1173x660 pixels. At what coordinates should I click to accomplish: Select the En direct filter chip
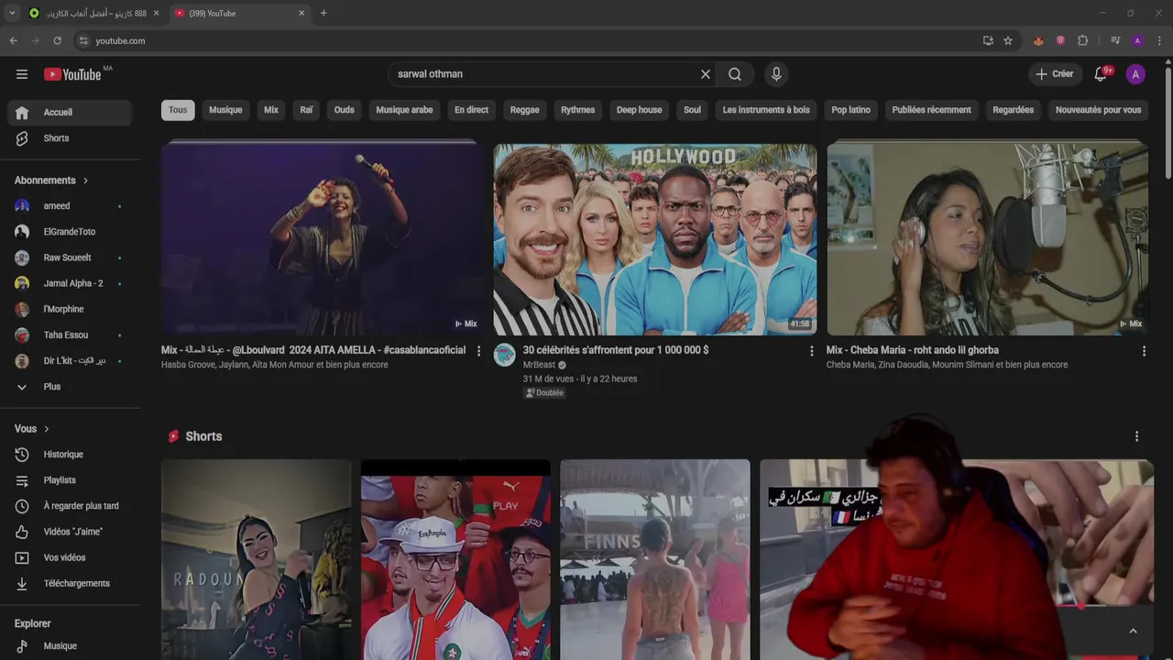coord(471,110)
